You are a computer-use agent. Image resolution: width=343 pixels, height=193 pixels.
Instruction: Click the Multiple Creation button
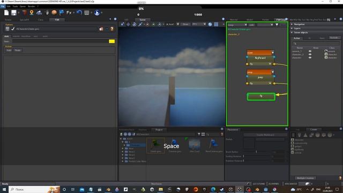pos(305,178)
